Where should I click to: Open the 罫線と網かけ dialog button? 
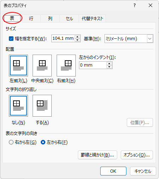[x=97, y=155]
